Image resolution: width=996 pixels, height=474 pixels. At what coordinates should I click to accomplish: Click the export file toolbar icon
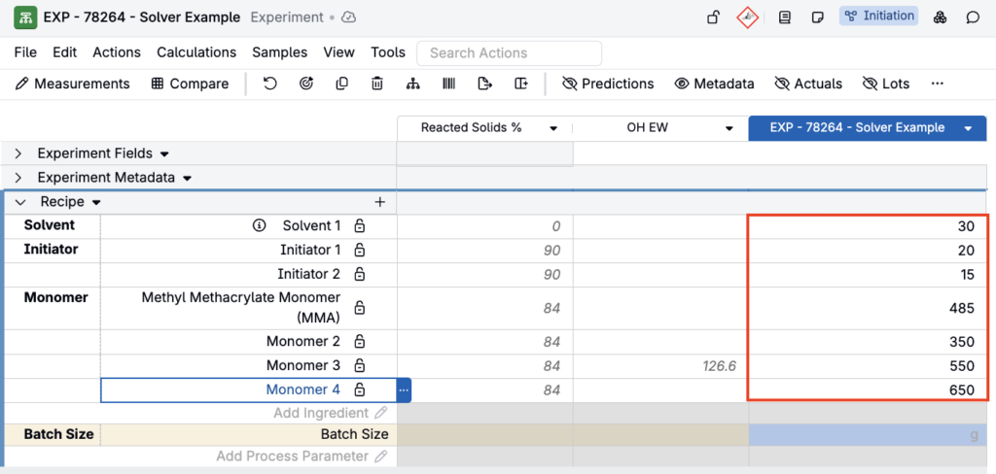coord(484,84)
